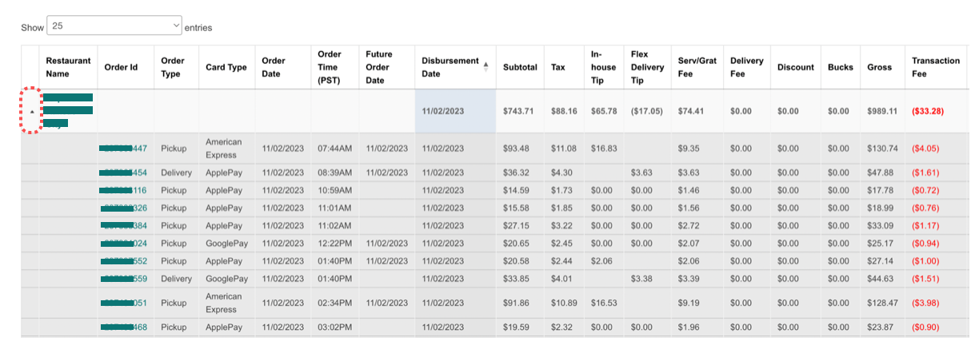
Task: Sort by Subtotal column header
Action: click(520, 67)
